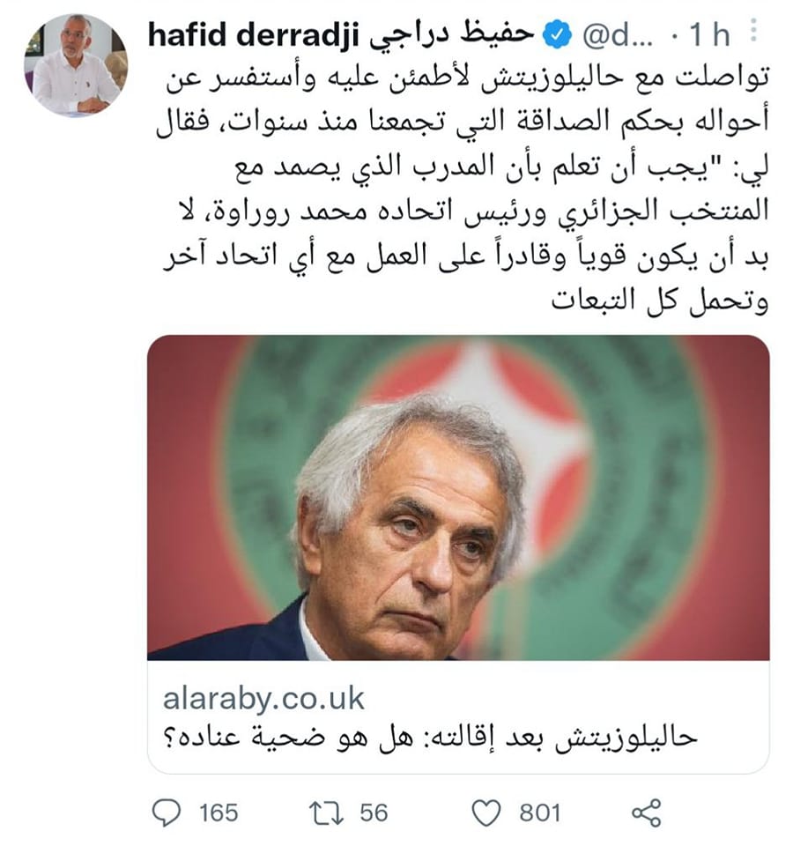The width and height of the screenshot is (793, 846).
Task: Click the reply speech bubble icon
Action: click(x=167, y=812)
